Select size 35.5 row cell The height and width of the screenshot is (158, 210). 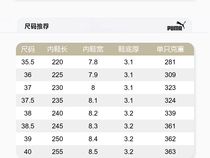28,62
